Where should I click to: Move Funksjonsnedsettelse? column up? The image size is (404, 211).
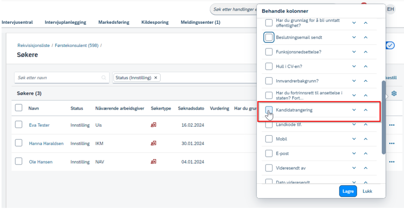(366, 52)
